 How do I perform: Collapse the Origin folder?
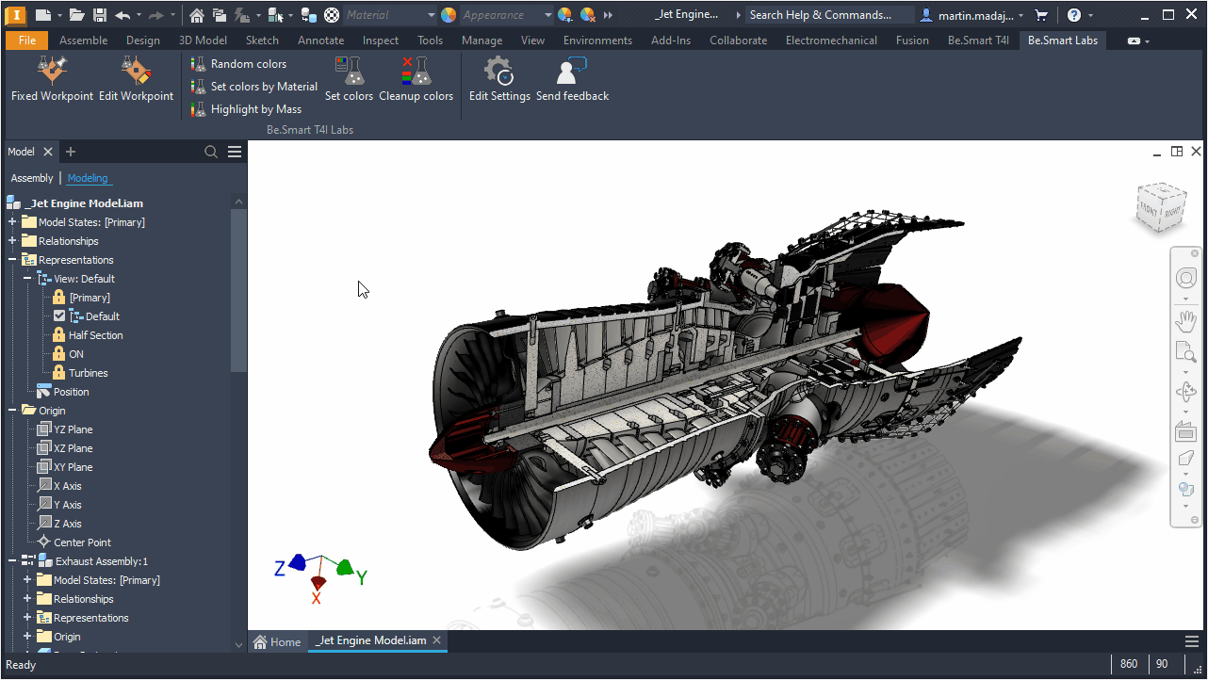(12, 411)
